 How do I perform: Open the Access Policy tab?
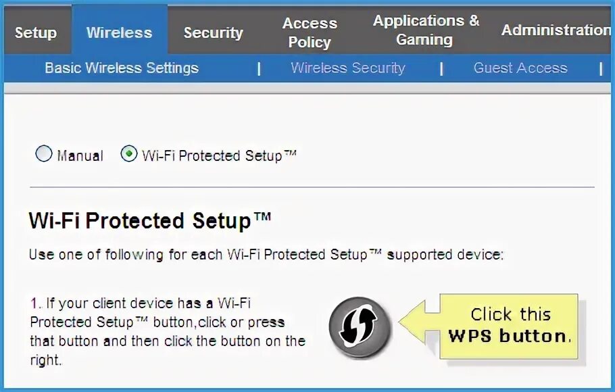pos(310,32)
